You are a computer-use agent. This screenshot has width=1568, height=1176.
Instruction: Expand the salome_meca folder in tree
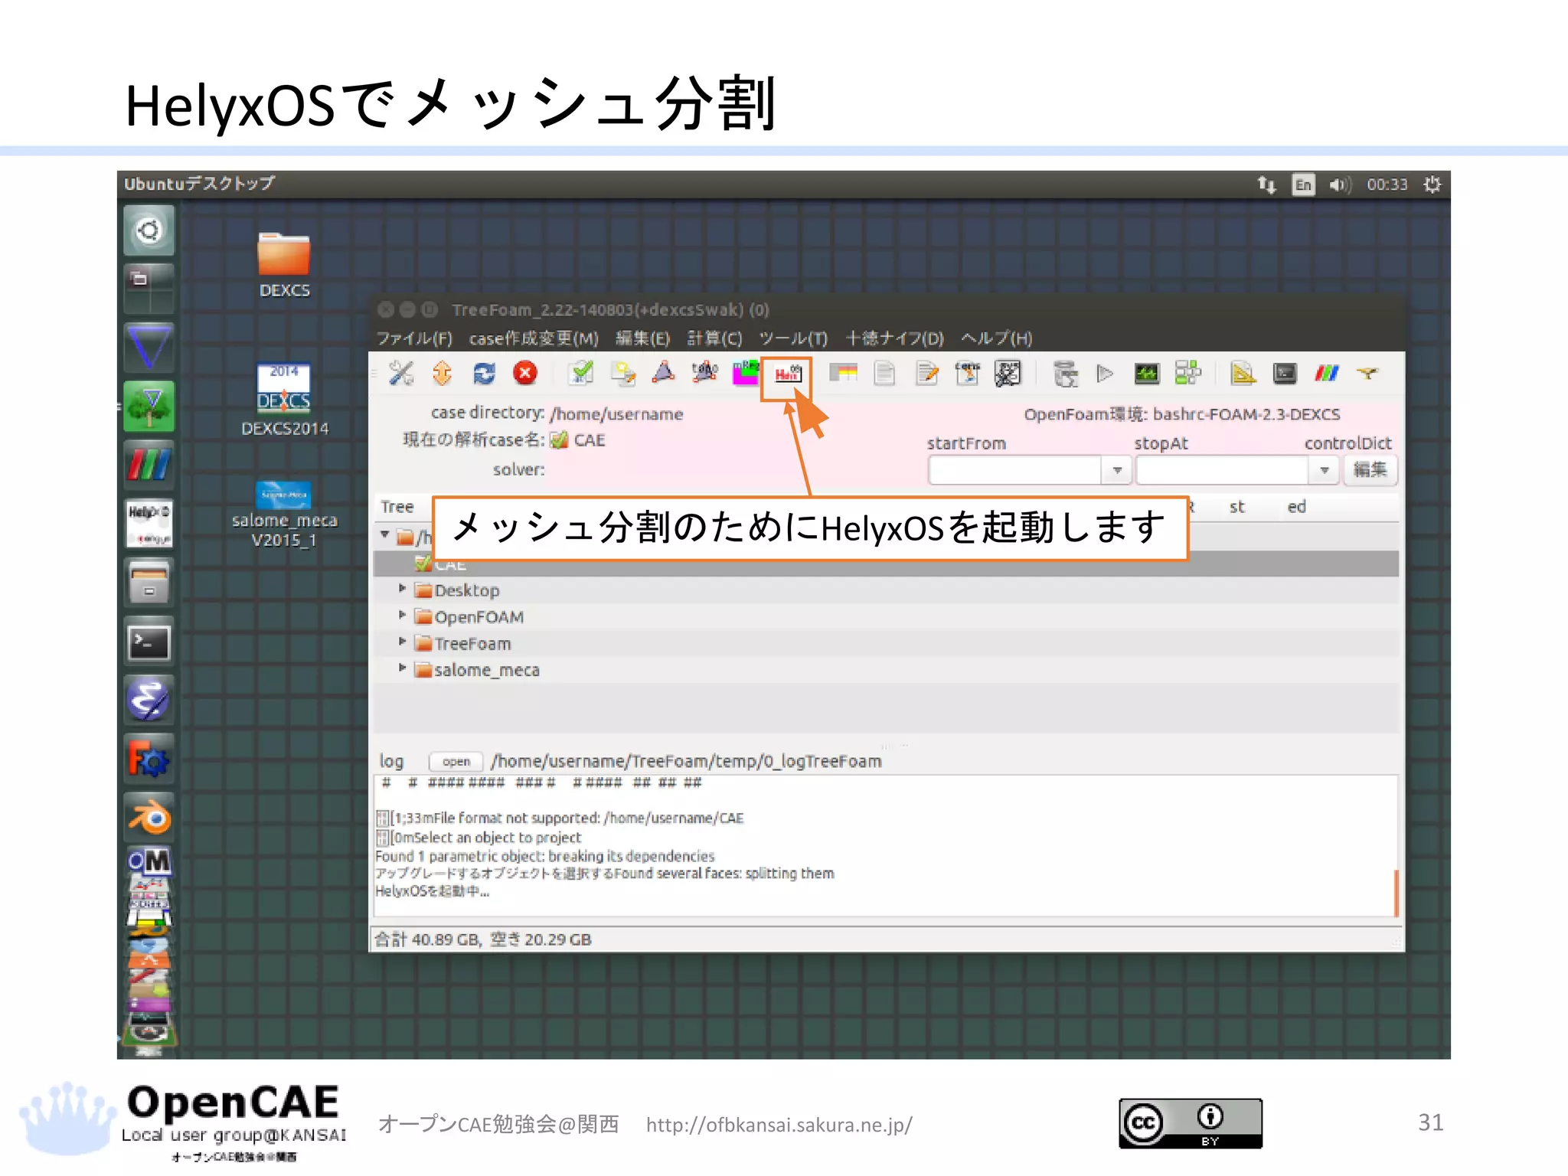402,668
